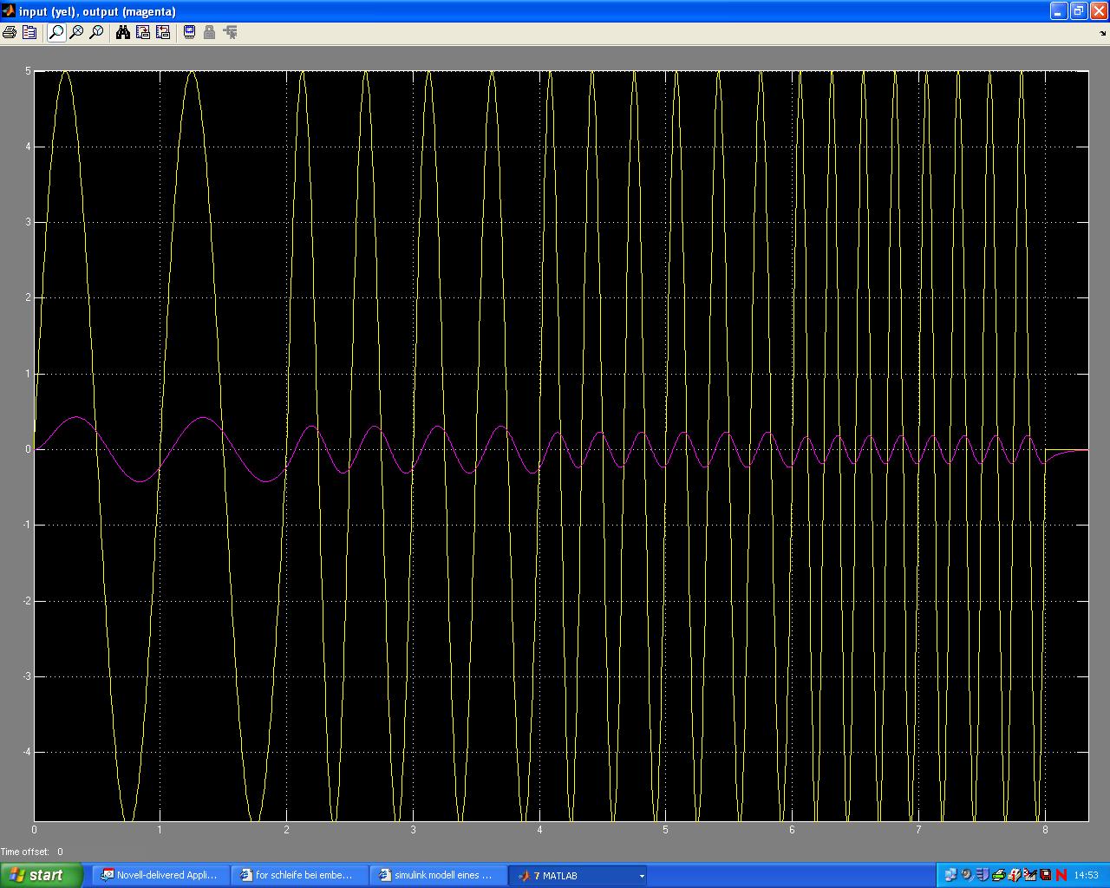The image size is (1110, 888).
Task: Open the signal selection tool
Action: (x=230, y=32)
